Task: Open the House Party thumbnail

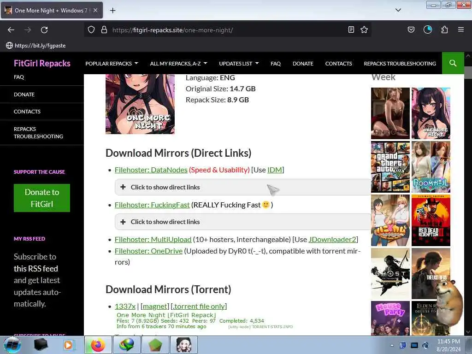Action: [x=390, y=318]
